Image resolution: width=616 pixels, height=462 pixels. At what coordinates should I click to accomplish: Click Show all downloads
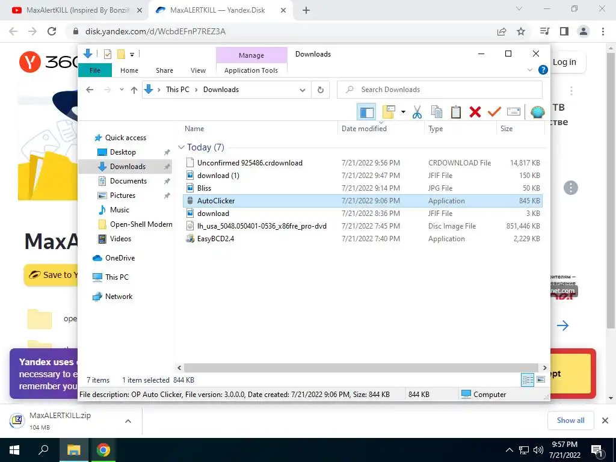tap(570, 420)
